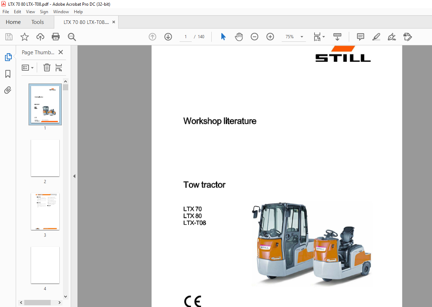Close the LTX 70 80 LTX-T08 document tab
Image resolution: width=432 pixels, height=307 pixels.
pyautogui.click(x=114, y=22)
